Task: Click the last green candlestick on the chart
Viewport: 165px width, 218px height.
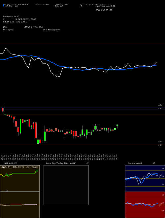Action: pyautogui.click(x=117, y=125)
